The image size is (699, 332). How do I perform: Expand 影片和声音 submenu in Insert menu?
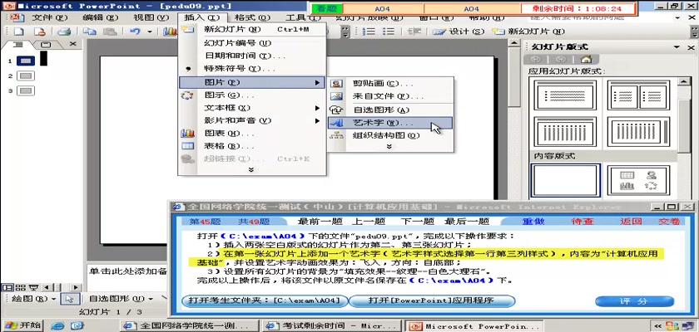coord(252,120)
